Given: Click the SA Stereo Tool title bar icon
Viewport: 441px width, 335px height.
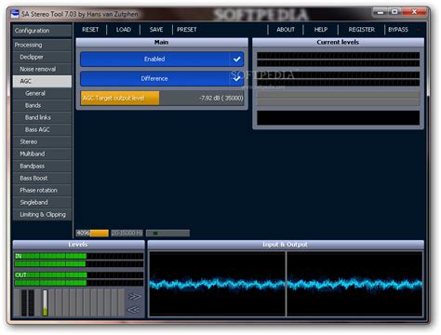Looking at the screenshot, I should (x=15, y=14).
